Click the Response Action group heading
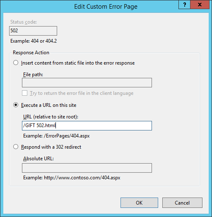The image size is (212, 217). pos(31,53)
